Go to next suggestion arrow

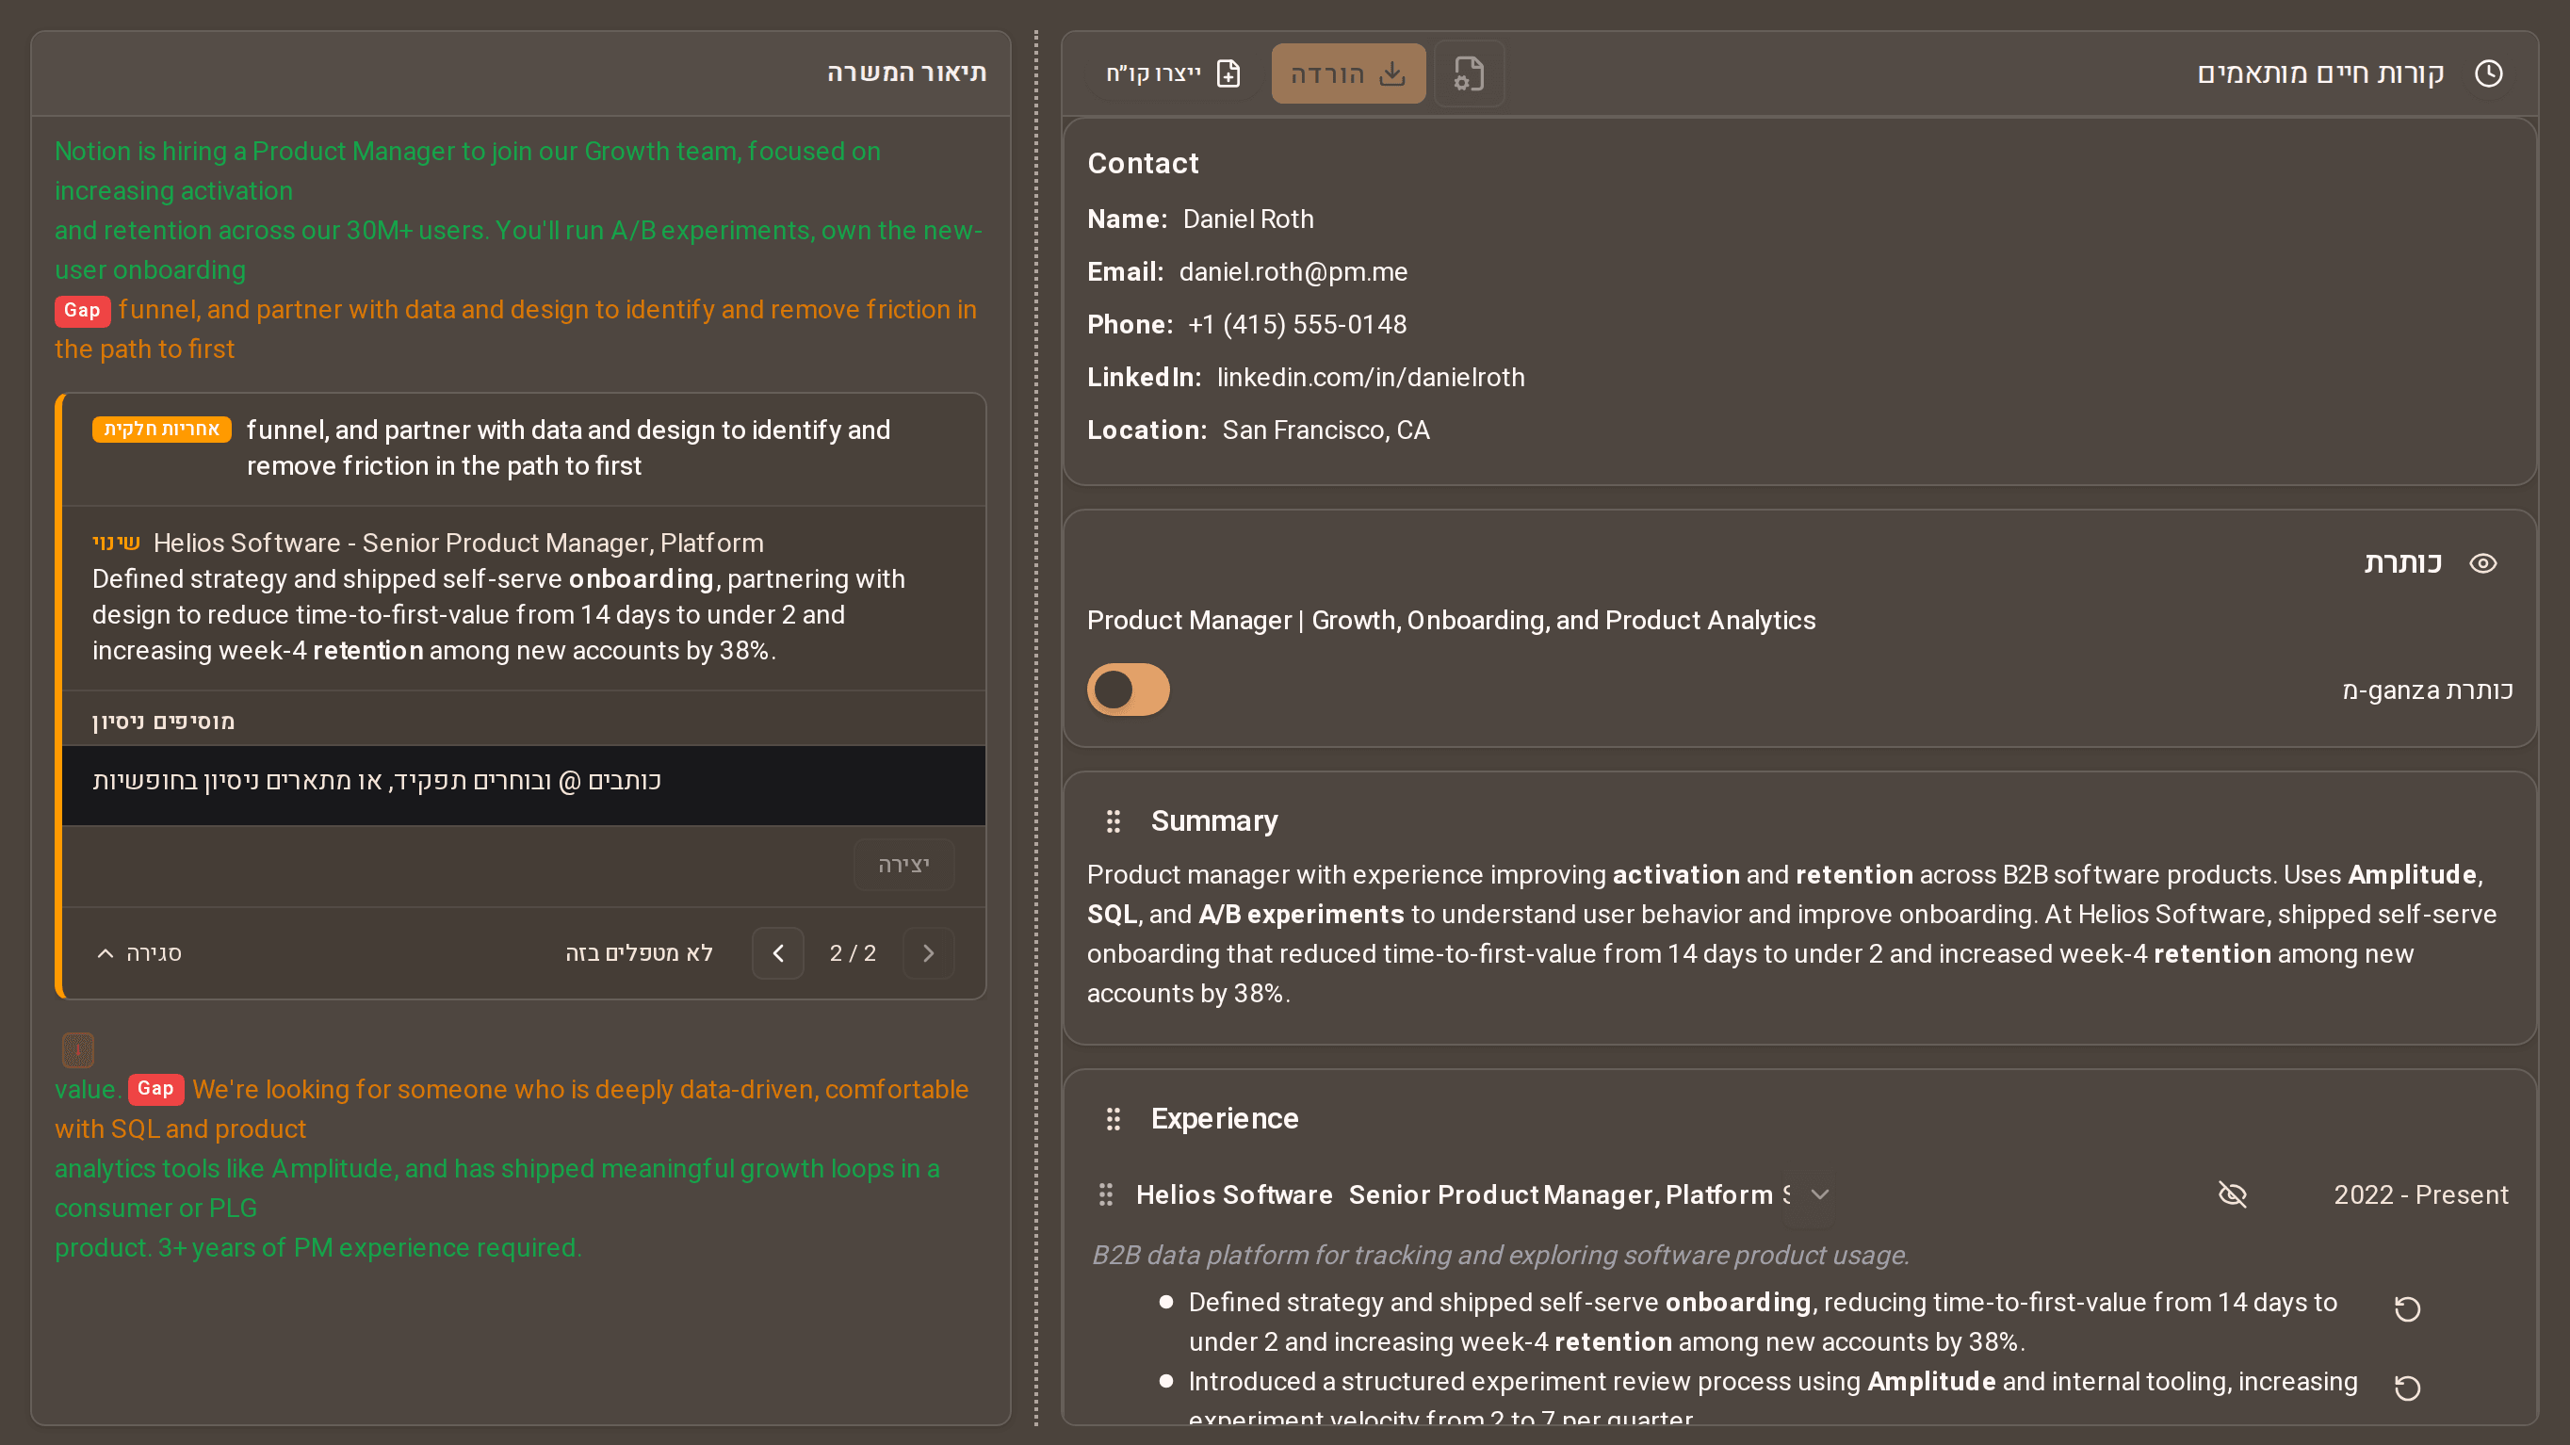coord(929,953)
